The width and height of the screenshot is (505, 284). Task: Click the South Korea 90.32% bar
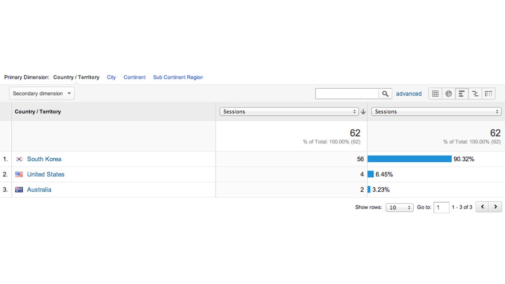pyautogui.click(x=409, y=159)
